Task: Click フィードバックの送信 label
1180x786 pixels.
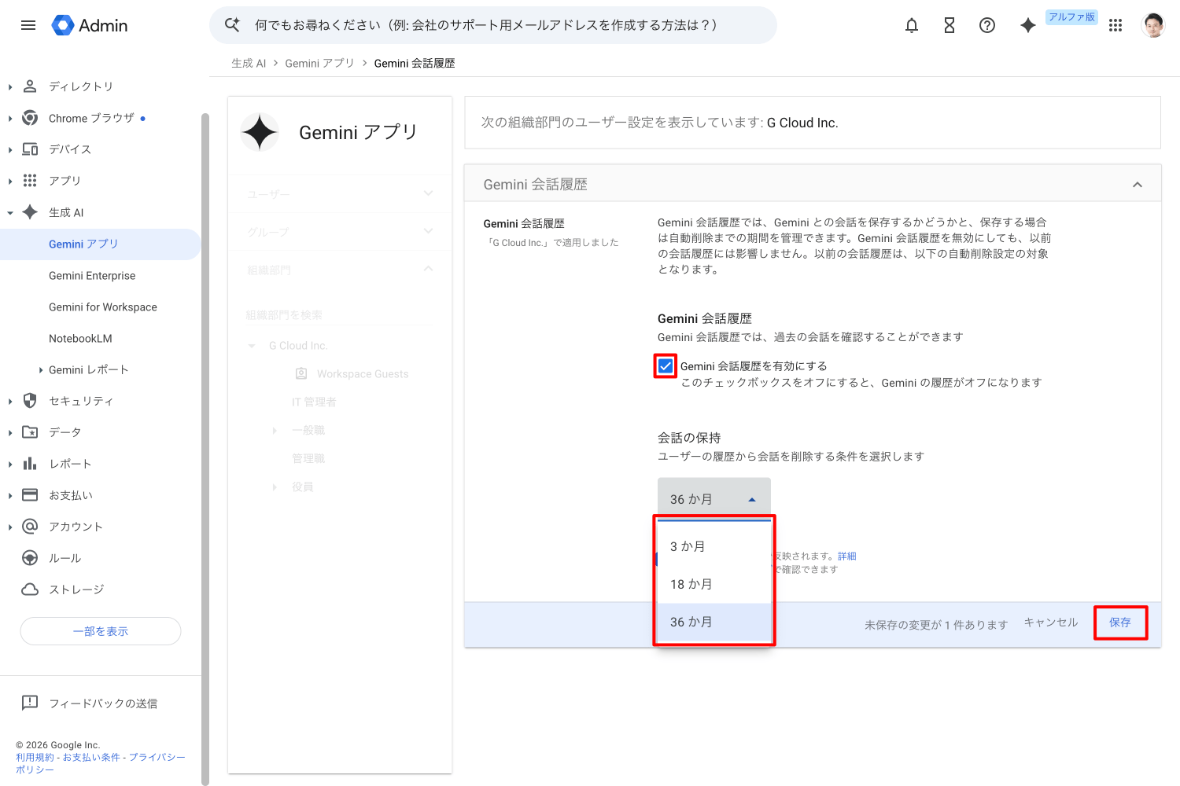Action: (x=103, y=703)
